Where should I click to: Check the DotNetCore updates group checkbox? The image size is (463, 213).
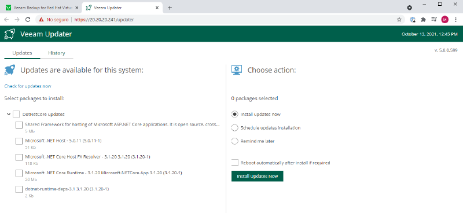16,114
